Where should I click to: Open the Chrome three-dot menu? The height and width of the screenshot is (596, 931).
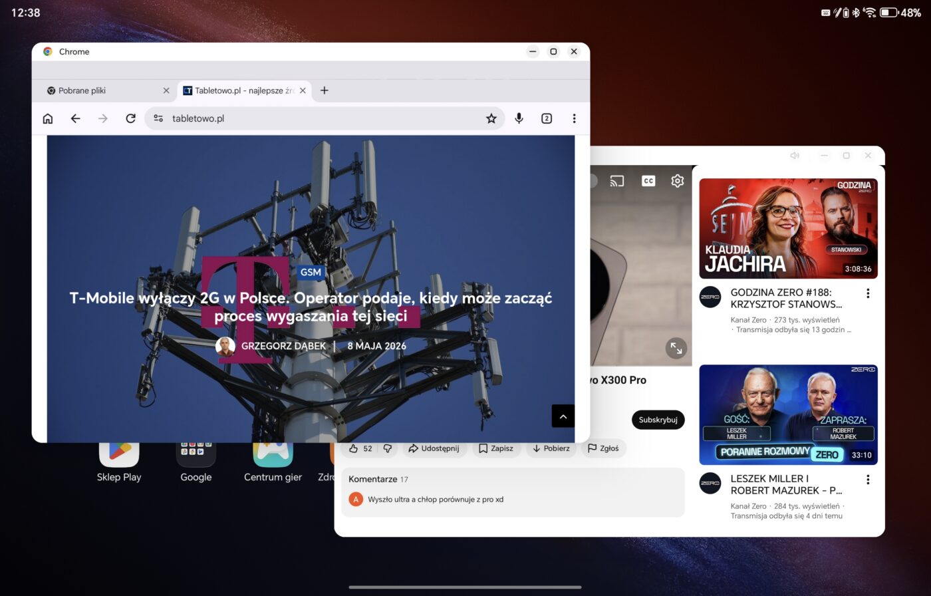click(x=574, y=118)
